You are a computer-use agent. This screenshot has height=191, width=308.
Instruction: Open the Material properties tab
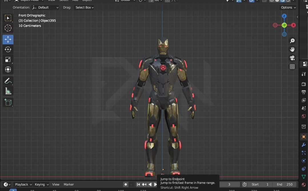click(304, 185)
